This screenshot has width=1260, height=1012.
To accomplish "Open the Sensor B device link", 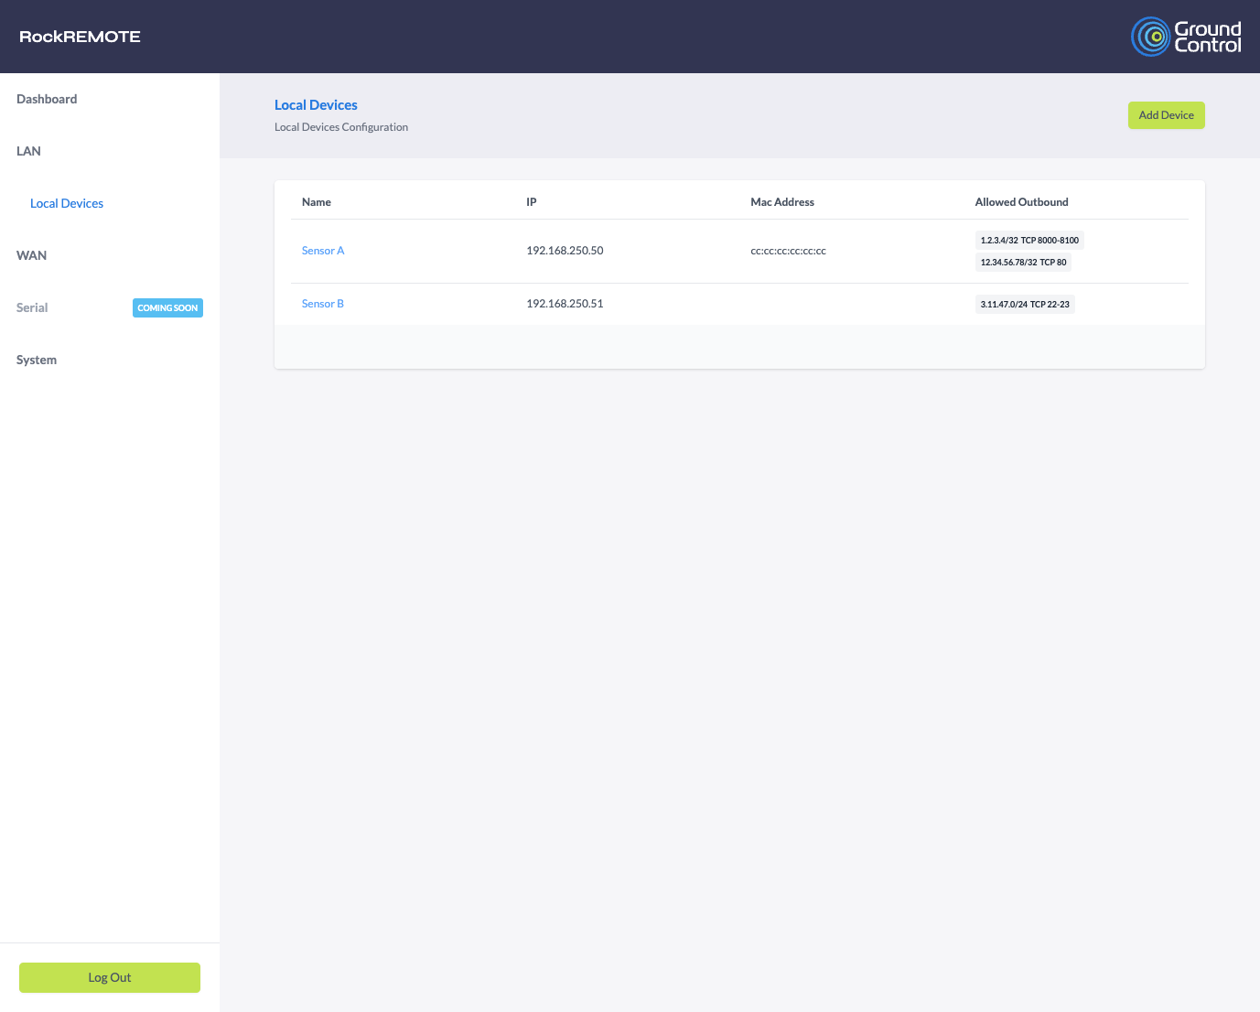I will (323, 304).
